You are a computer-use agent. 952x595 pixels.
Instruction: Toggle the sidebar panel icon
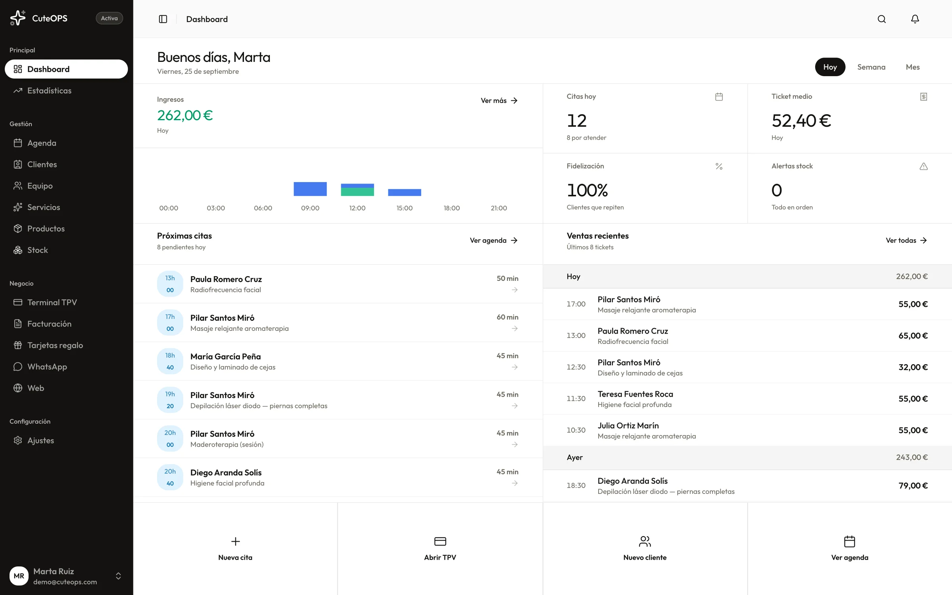163,19
